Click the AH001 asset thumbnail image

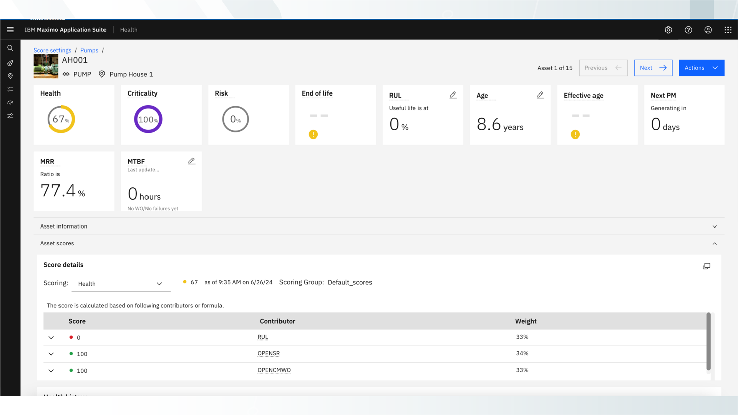46,66
